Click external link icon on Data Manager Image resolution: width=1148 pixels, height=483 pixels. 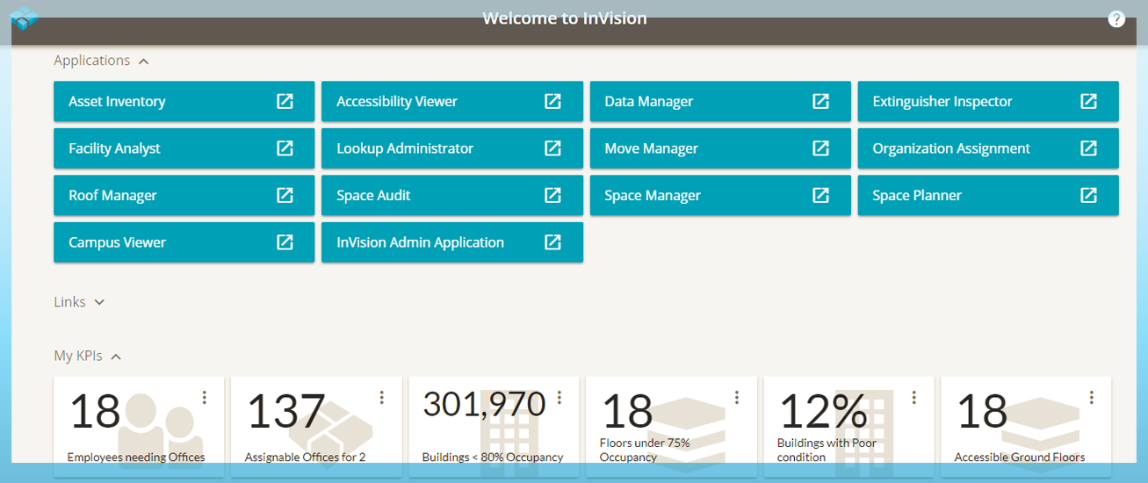click(x=820, y=101)
